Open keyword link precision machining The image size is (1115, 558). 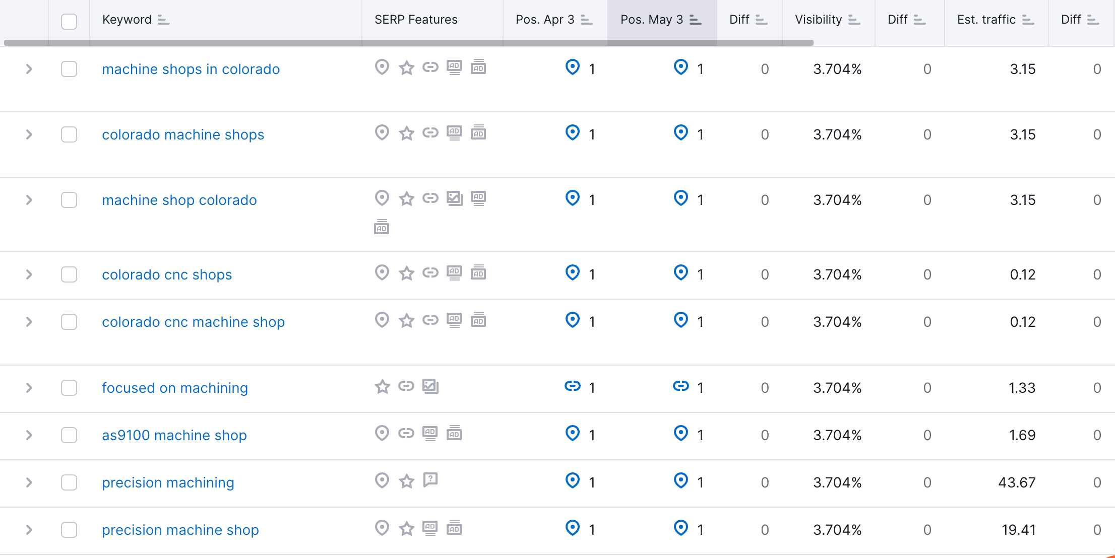(168, 482)
